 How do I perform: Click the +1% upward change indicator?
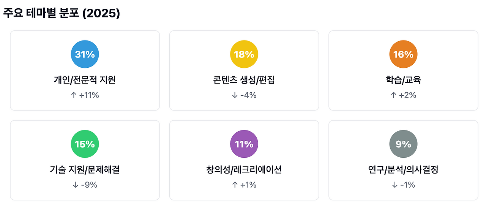pyautogui.click(x=244, y=185)
